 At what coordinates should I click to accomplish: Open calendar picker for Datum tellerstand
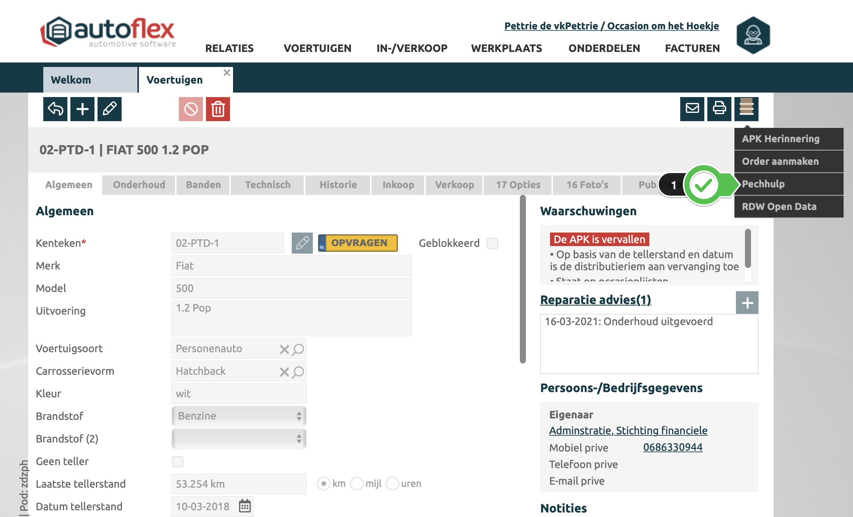tap(245, 506)
